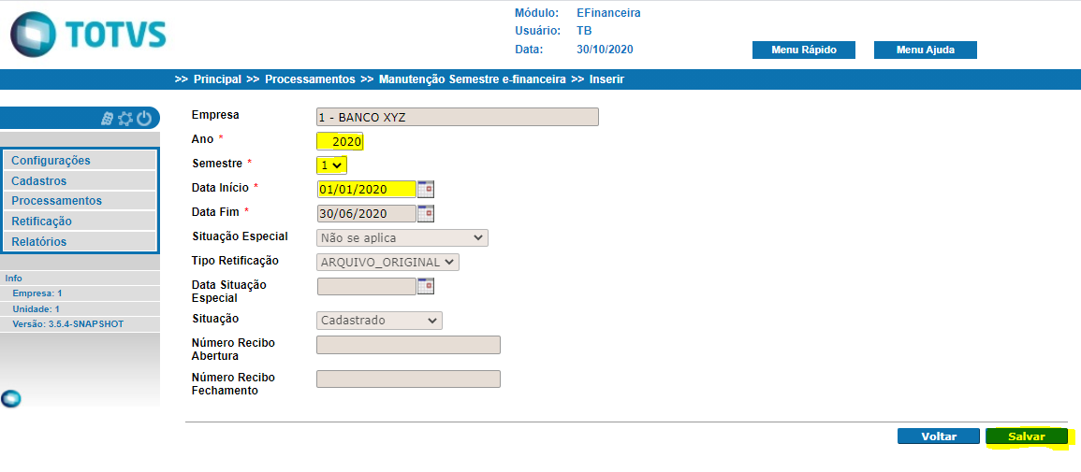Open the Cadastros menu
Image resolution: width=1081 pixels, height=472 pixels.
pyautogui.click(x=80, y=181)
